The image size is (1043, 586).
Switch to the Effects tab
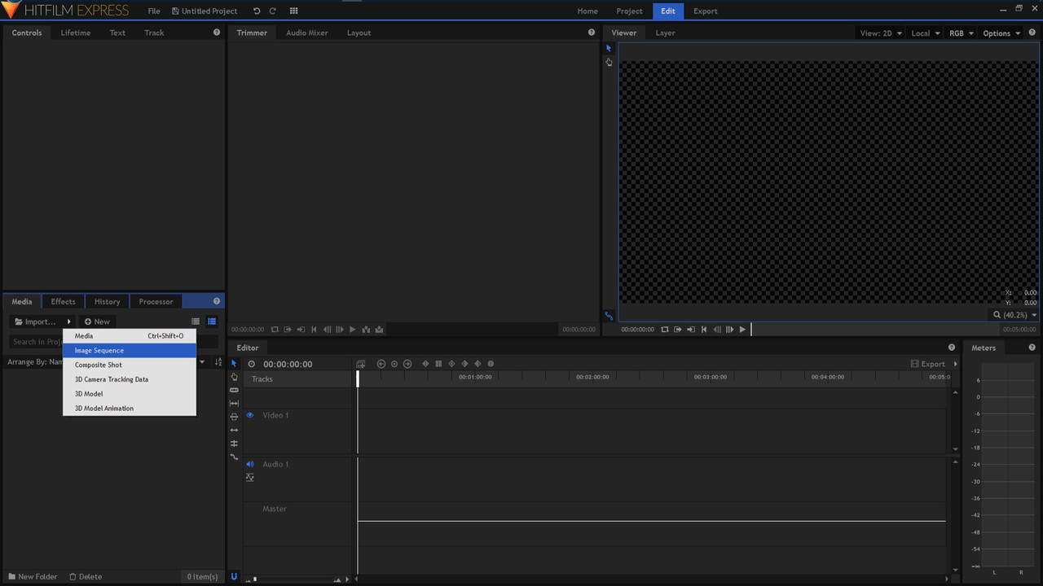[x=63, y=301]
